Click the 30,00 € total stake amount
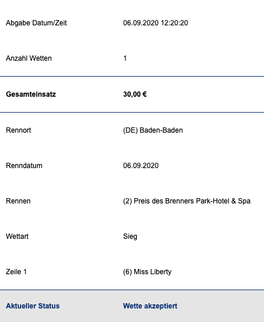Viewport: 264px width, 322px height. tap(135, 94)
